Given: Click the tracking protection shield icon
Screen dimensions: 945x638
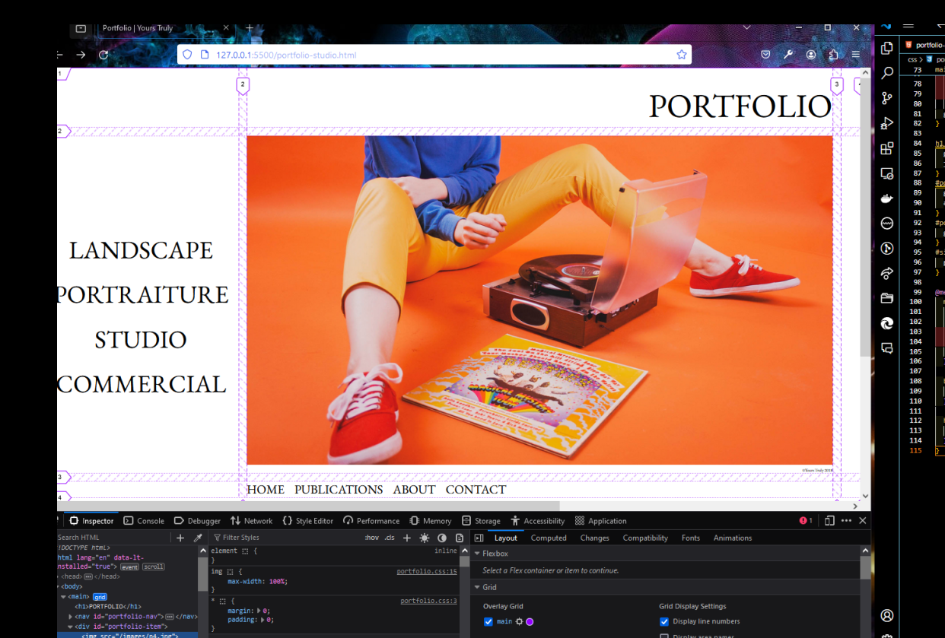Looking at the screenshot, I should click(187, 55).
